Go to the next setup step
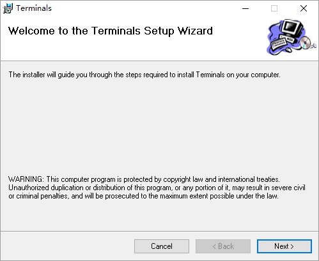The image size is (319, 261). [x=284, y=246]
